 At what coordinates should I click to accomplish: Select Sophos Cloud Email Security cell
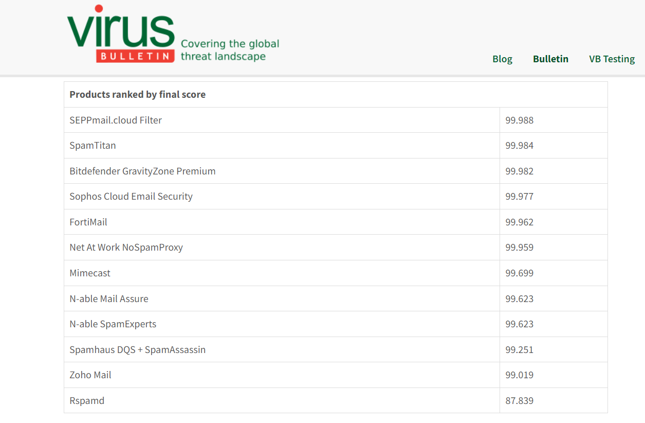tap(131, 197)
